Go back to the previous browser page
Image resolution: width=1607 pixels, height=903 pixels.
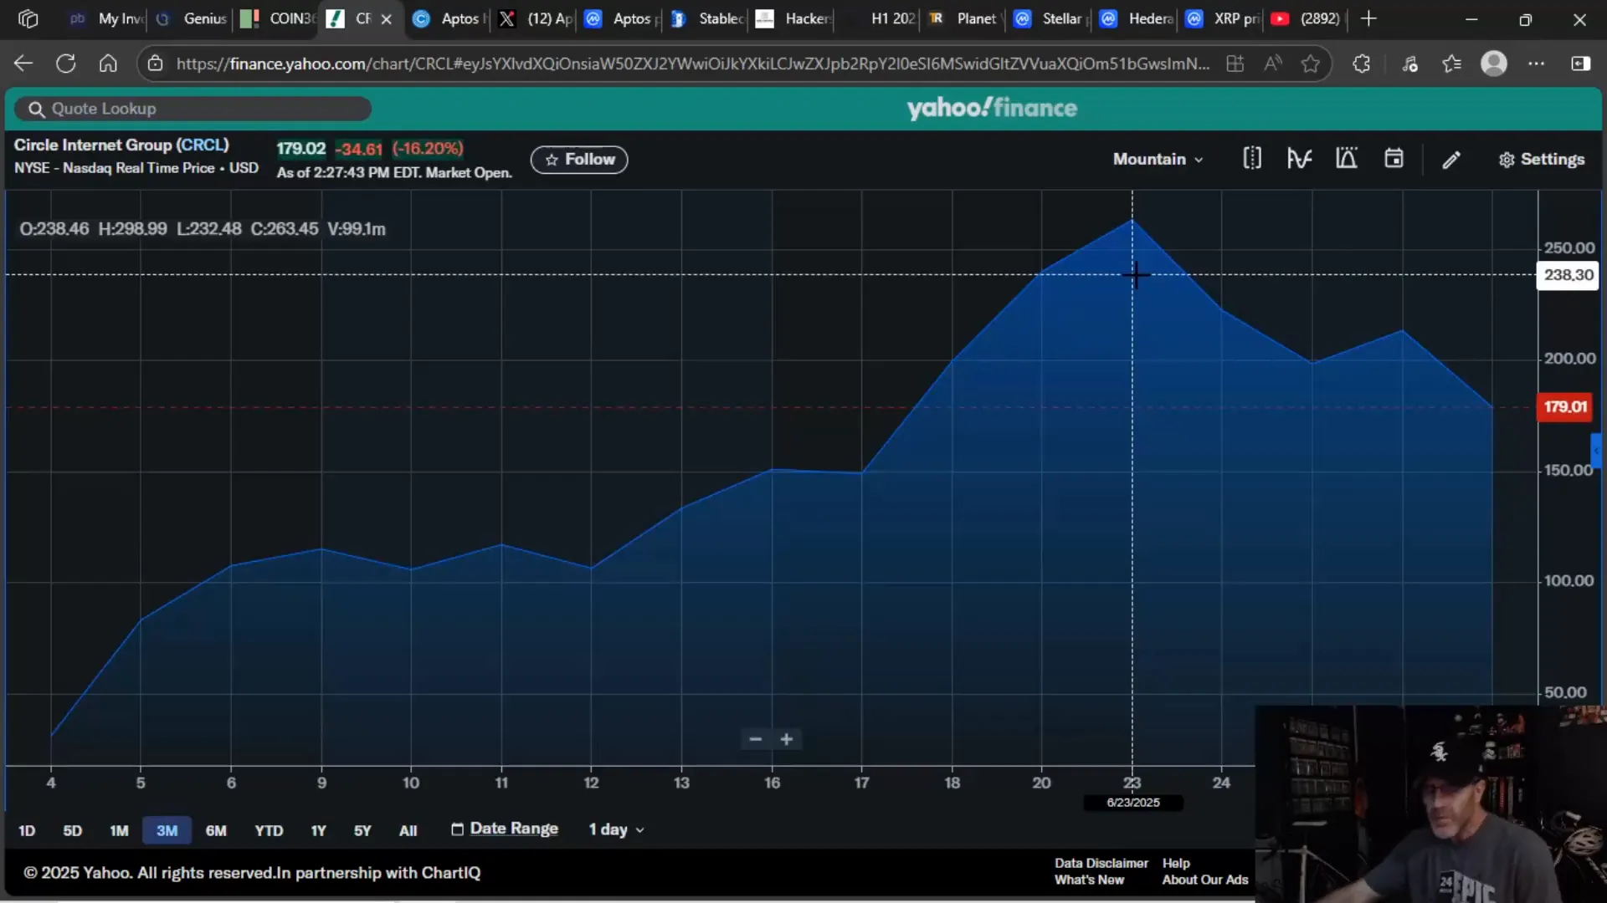(23, 64)
